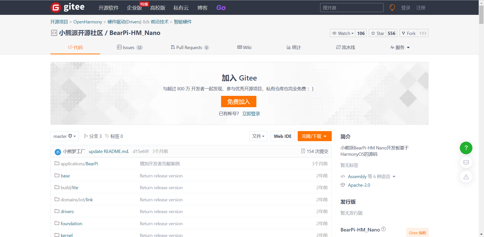Open 高校版 in top navigation
Viewport: 484px width, 237px height.
point(158,8)
